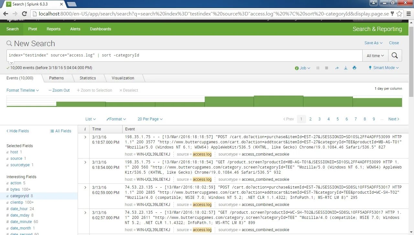Select the date_hour field
The image size is (414, 235).
coord(19,209)
